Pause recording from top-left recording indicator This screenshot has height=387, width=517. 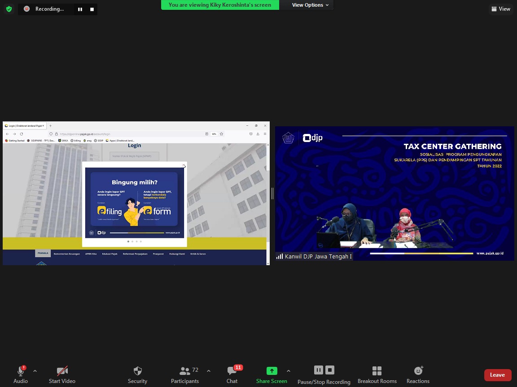(x=80, y=9)
